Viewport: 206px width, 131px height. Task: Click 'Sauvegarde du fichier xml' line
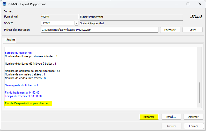(x=21, y=85)
